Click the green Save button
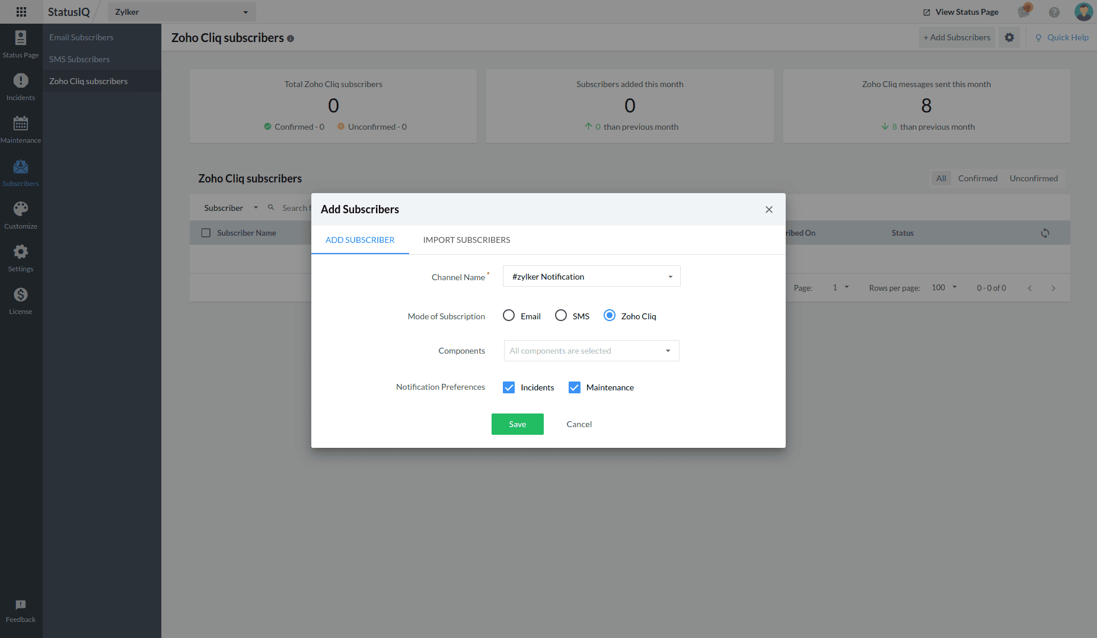The image size is (1097, 638). pyautogui.click(x=518, y=424)
